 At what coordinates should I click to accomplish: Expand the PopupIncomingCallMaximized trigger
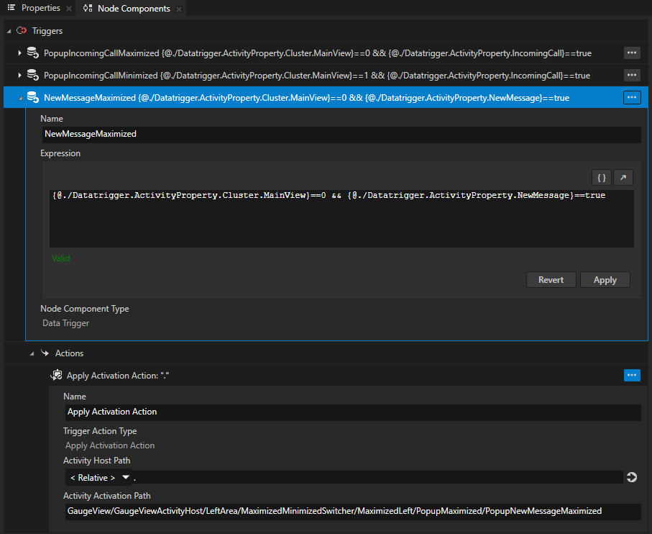[x=18, y=53]
